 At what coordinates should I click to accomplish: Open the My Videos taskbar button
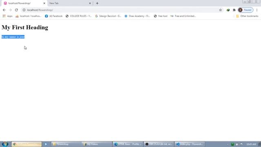pos(97,144)
